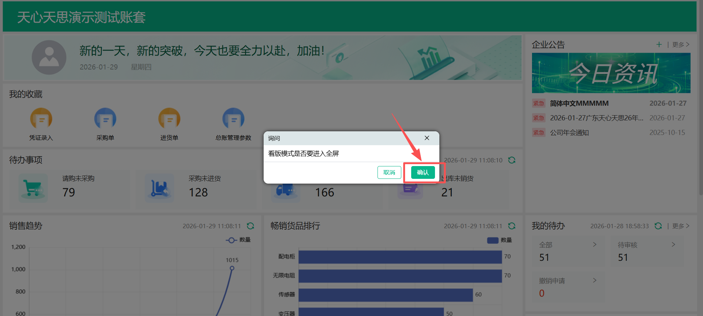Open the 待审核 pending items card
Screen dimensions: 703x316
(x=645, y=251)
